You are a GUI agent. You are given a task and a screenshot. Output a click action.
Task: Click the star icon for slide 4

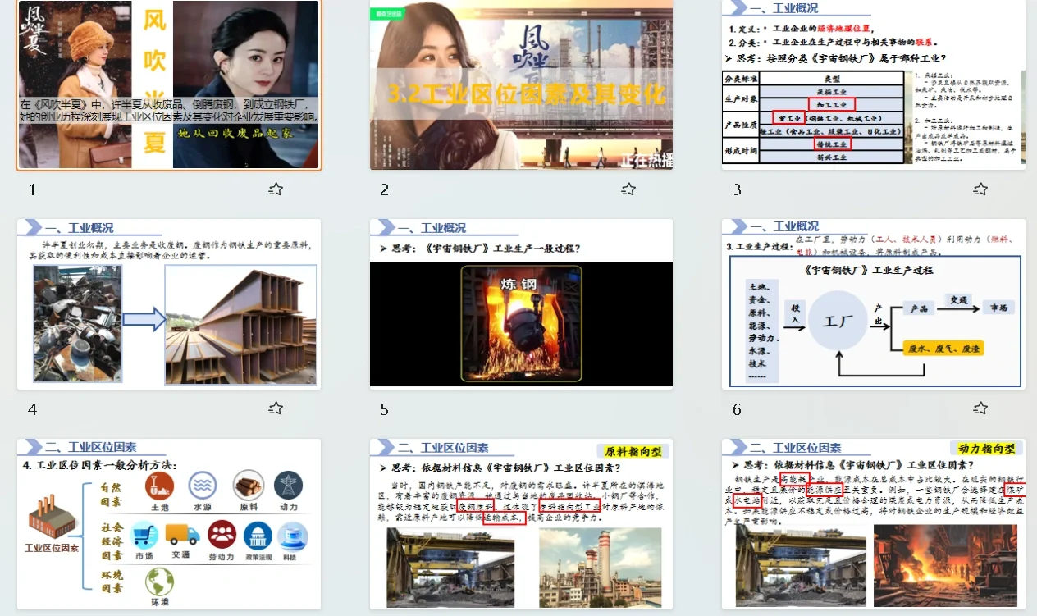click(x=276, y=408)
